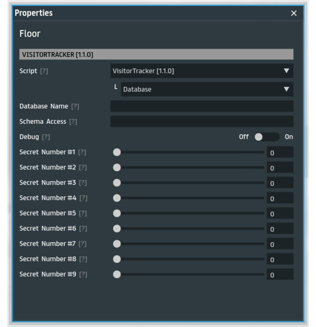Viewport: 316px width, 327px height.
Task: Click the [?] help beside Database Name
Action: click(x=75, y=106)
